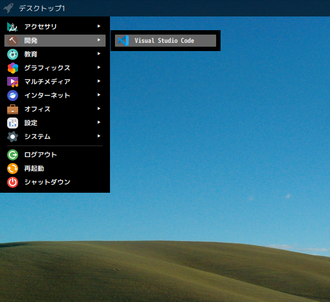
Task: Launch Visual Studio Code from submenu
Action: pyautogui.click(x=166, y=41)
